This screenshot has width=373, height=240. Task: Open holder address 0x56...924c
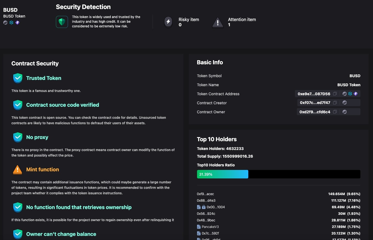click(x=206, y=214)
